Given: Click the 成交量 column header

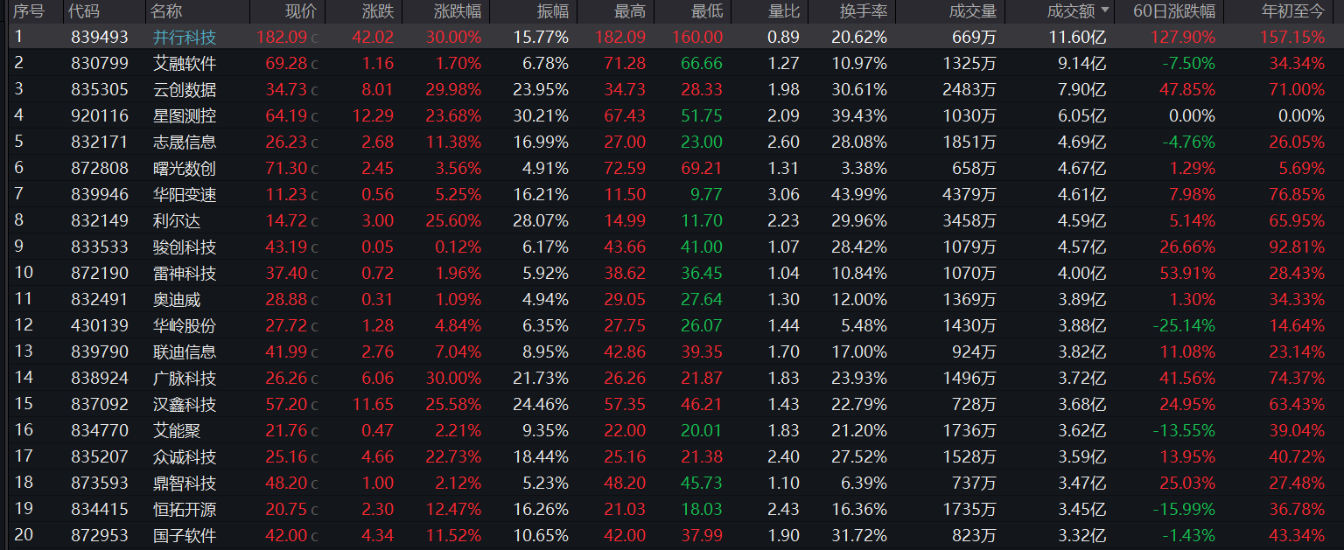Looking at the screenshot, I should coord(972,11).
